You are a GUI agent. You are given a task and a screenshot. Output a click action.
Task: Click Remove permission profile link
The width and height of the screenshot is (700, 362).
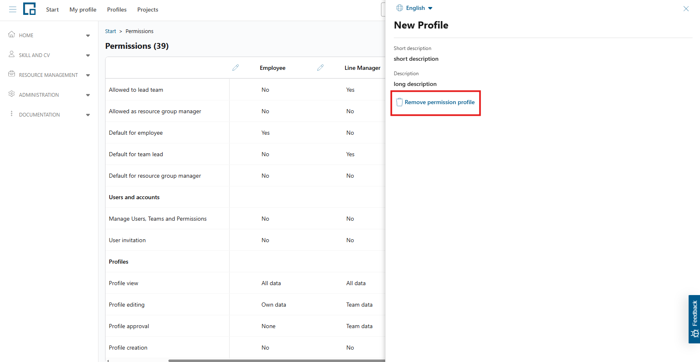[440, 102]
